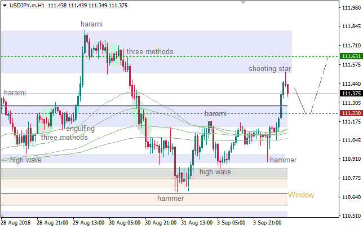The width and height of the screenshot is (363, 229).
Task: Select the green 111.631 price tag
Action: click(351, 57)
